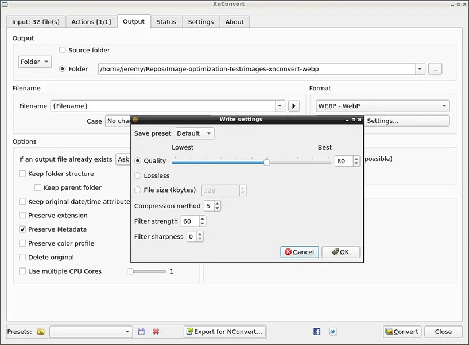
Task: Close the Write settings dialog
Action: click(359, 120)
